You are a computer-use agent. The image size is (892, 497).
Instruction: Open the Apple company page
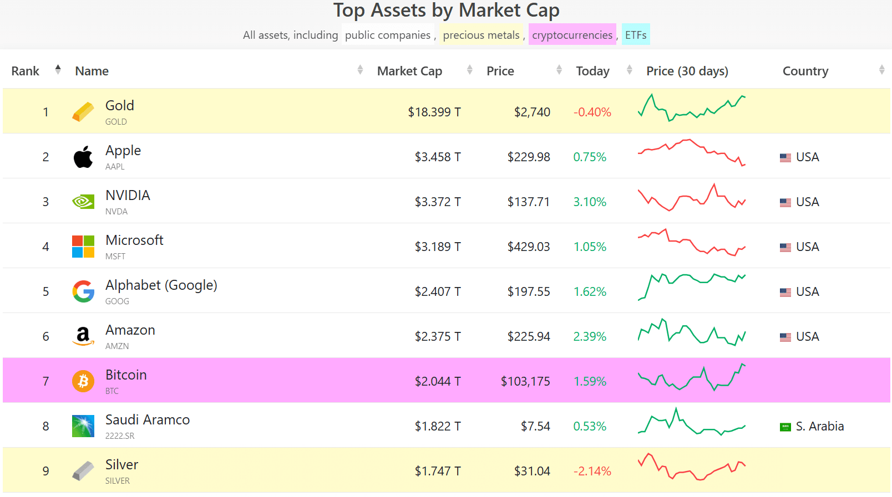tap(123, 150)
